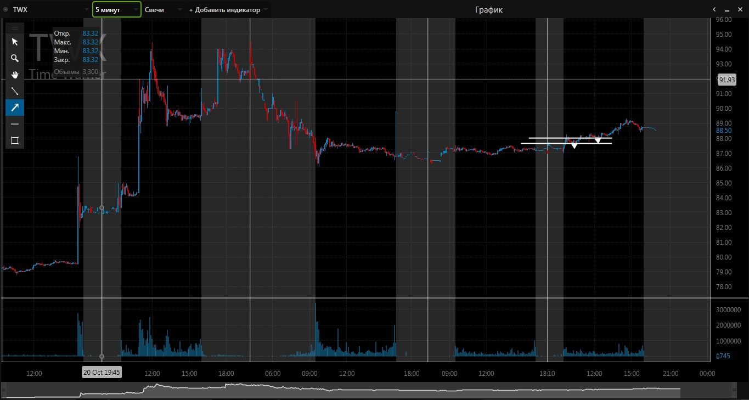Click the 94.00 price axis label
The height and width of the screenshot is (400, 749).
724,49
